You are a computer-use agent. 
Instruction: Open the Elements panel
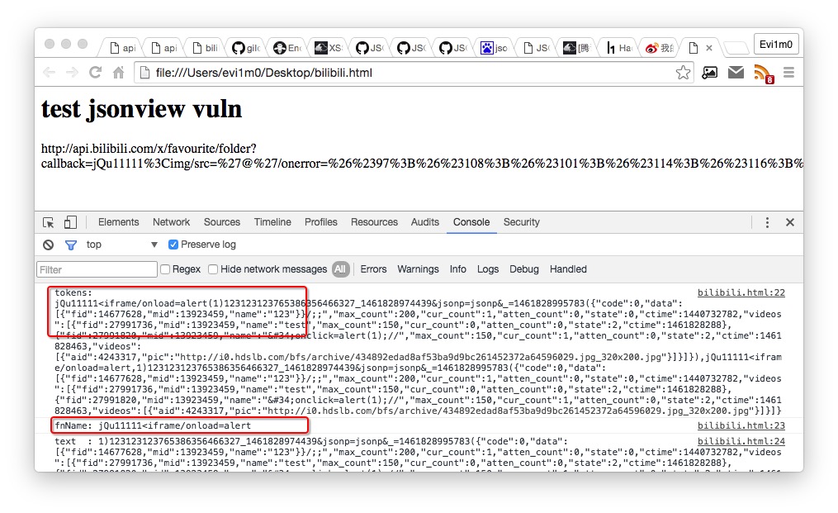[119, 222]
